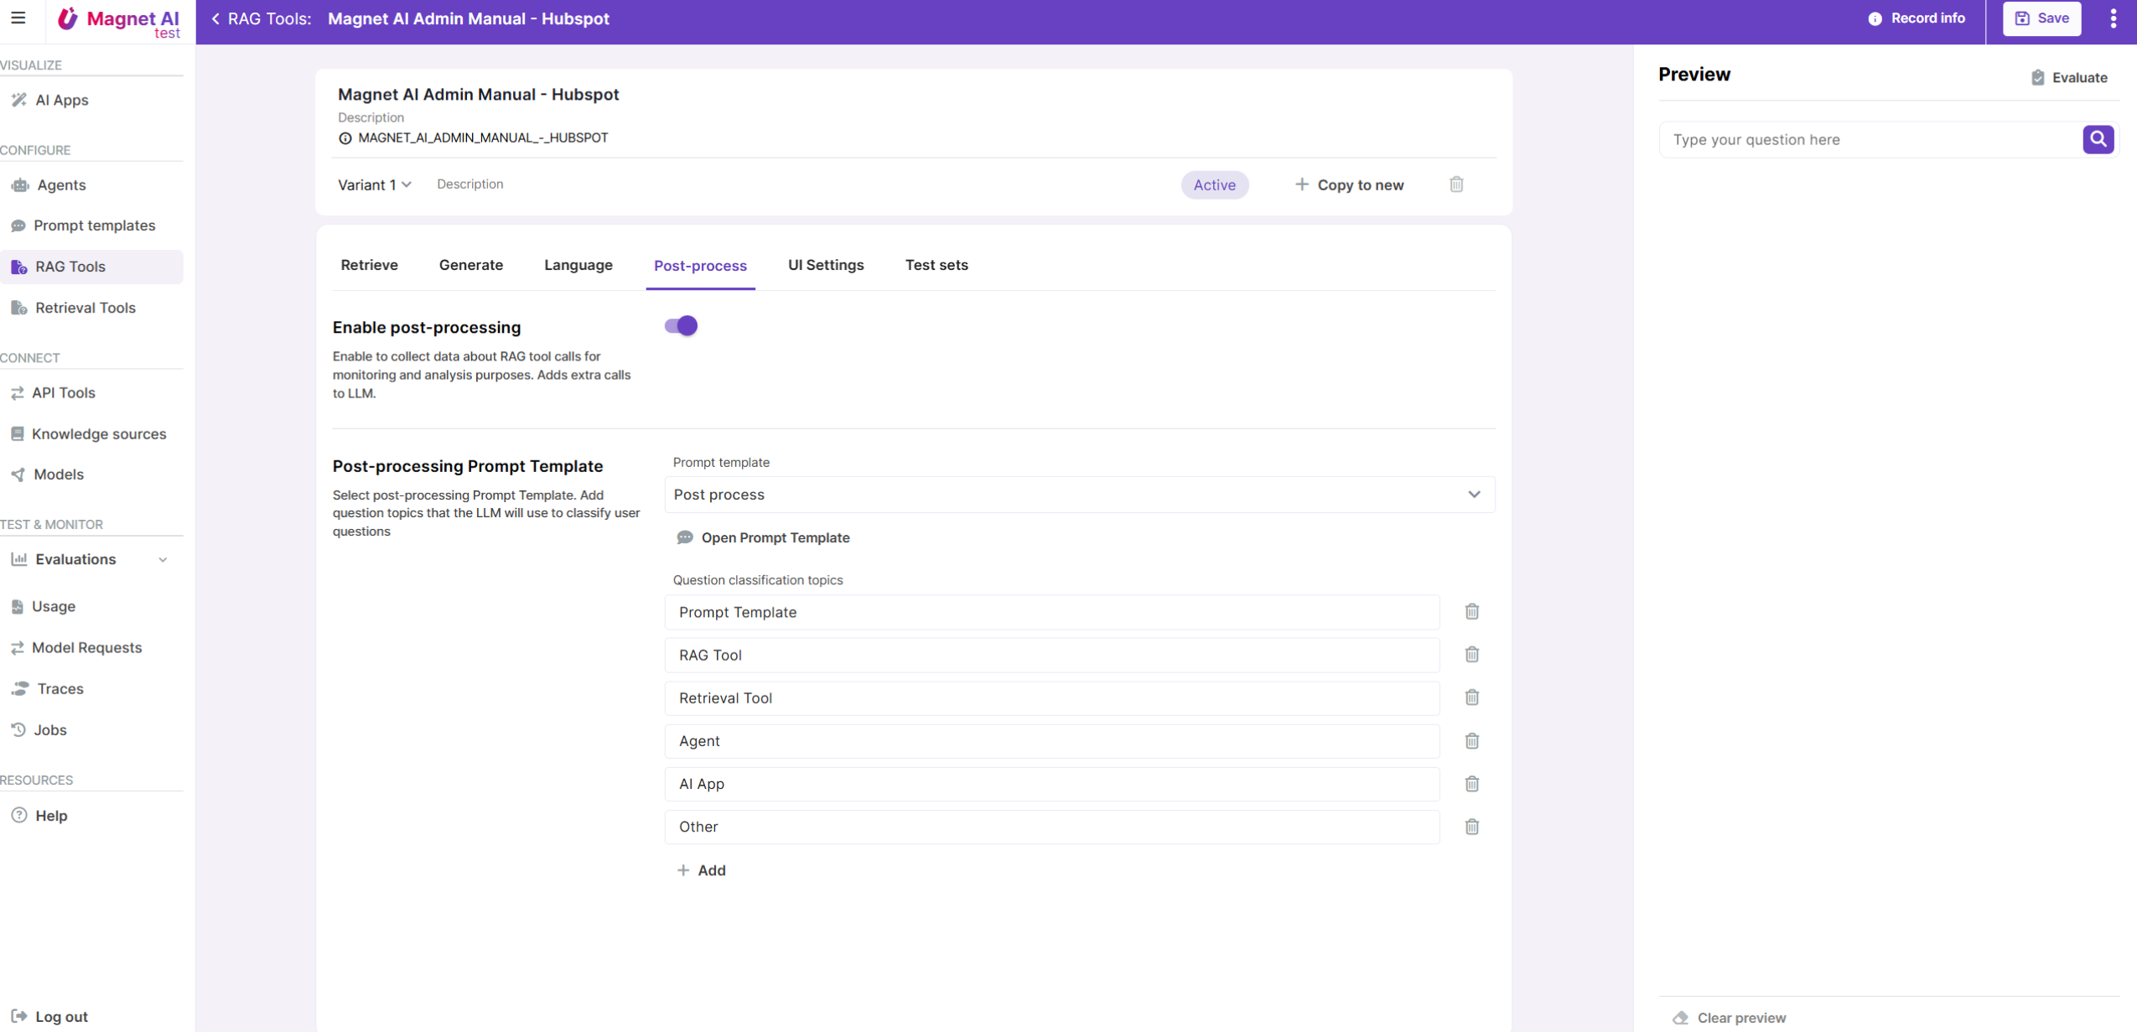The height and width of the screenshot is (1032, 2137).
Task: Expand the Prompt template Post process dropdown
Action: coord(1079,495)
